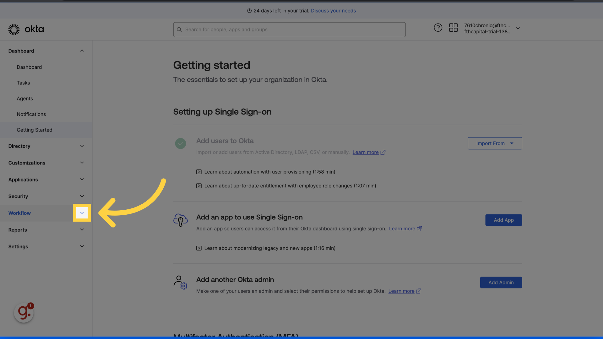Image resolution: width=603 pixels, height=339 pixels.
Task: Click Setting up Single Sign-on heading
Action: 222,112
